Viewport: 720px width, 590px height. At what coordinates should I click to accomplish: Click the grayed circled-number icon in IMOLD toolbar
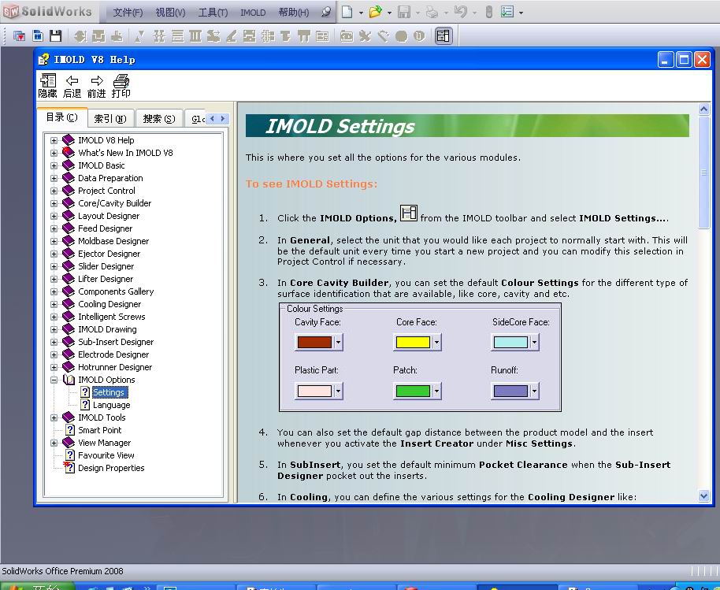419,35
